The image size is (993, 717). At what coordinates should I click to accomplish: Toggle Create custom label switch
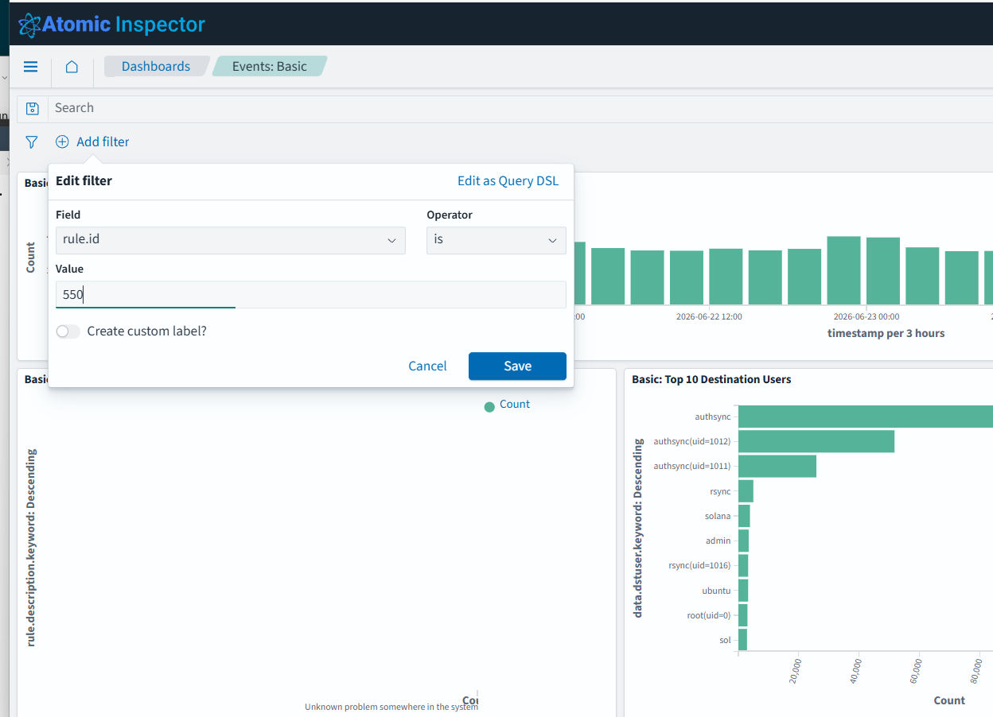click(x=68, y=331)
